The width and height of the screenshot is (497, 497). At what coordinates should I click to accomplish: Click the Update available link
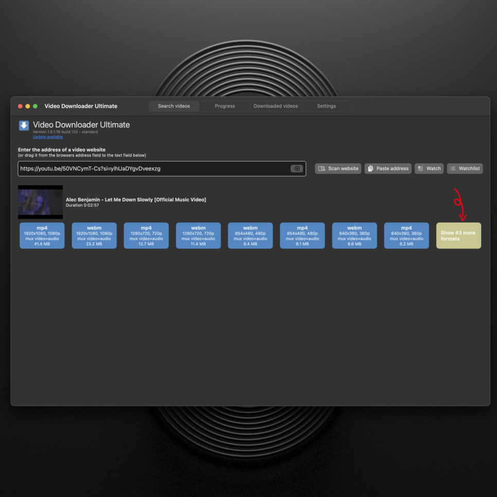(x=48, y=137)
